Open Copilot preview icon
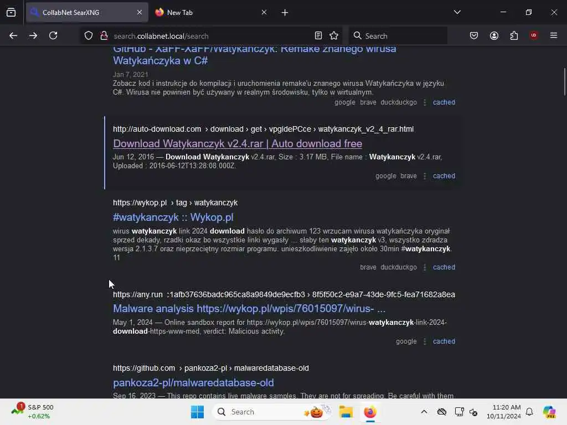This screenshot has width=567, height=425. pyautogui.click(x=549, y=412)
